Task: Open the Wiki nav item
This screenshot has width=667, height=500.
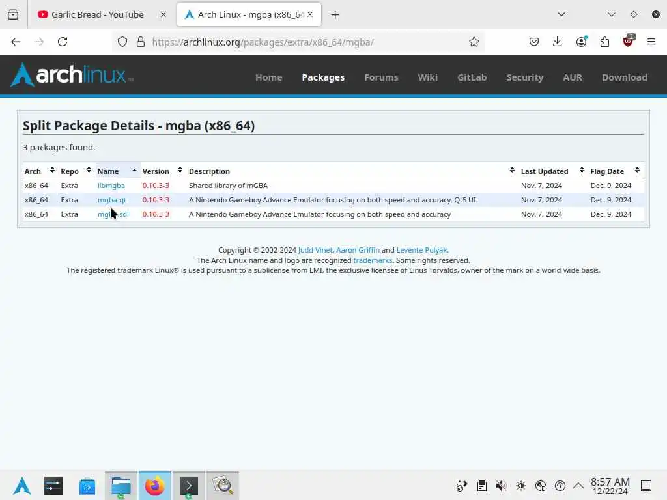Action: (x=427, y=77)
